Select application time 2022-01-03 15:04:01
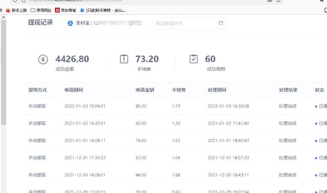This screenshot has height=193, width=327. click(x=85, y=106)
